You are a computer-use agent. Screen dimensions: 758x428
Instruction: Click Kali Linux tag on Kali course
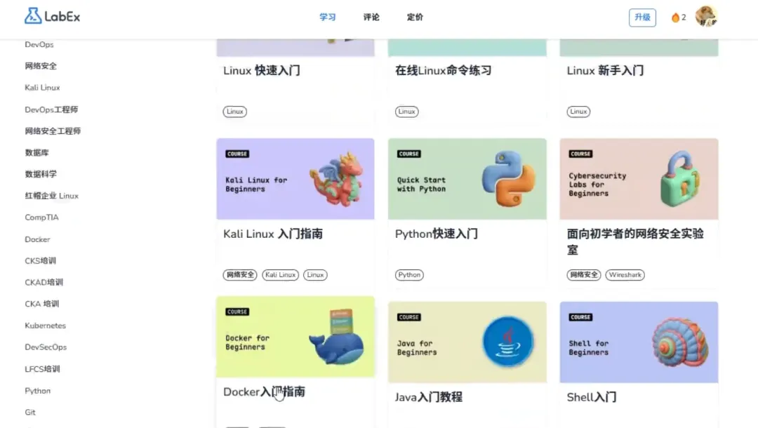(x=280, y=275)
